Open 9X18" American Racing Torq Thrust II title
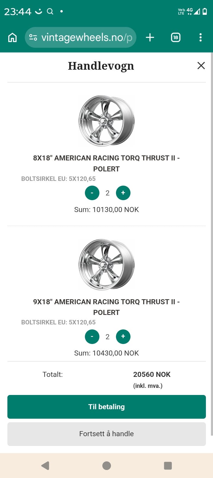Screen dimensions: 213x478 [106, 307]
